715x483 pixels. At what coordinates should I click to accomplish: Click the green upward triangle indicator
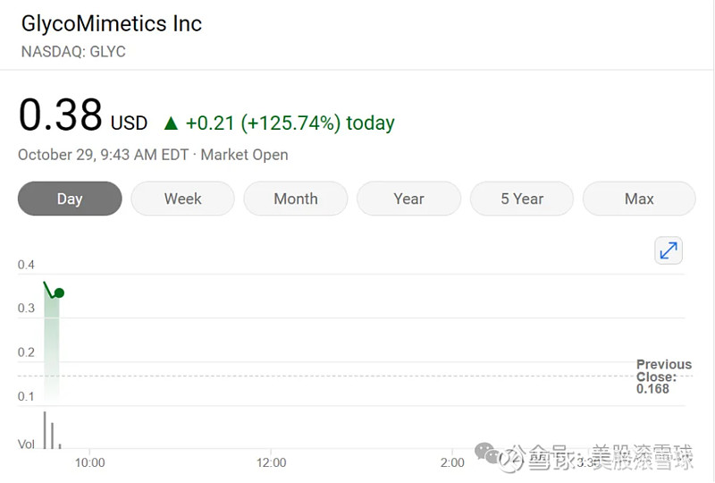coord(171,123)
